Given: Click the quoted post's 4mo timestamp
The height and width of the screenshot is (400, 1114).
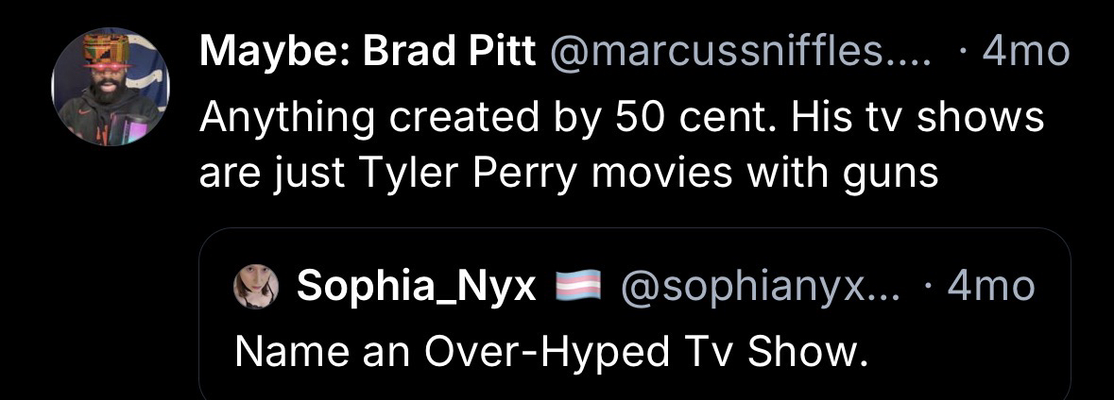Looking at the screenshot, I should tap(990, 286).
